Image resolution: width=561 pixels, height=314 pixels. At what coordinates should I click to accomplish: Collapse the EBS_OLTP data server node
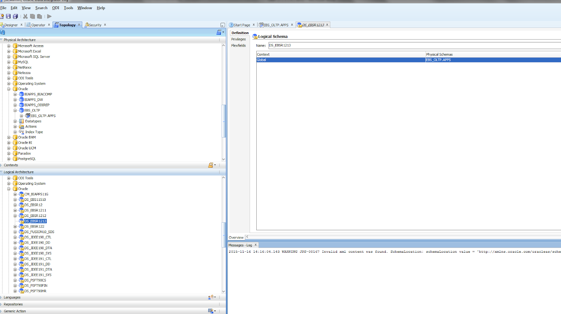click(15, 110)
